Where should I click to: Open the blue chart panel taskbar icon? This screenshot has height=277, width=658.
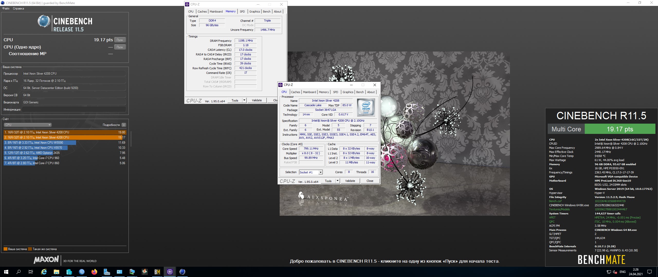(120, 272)
